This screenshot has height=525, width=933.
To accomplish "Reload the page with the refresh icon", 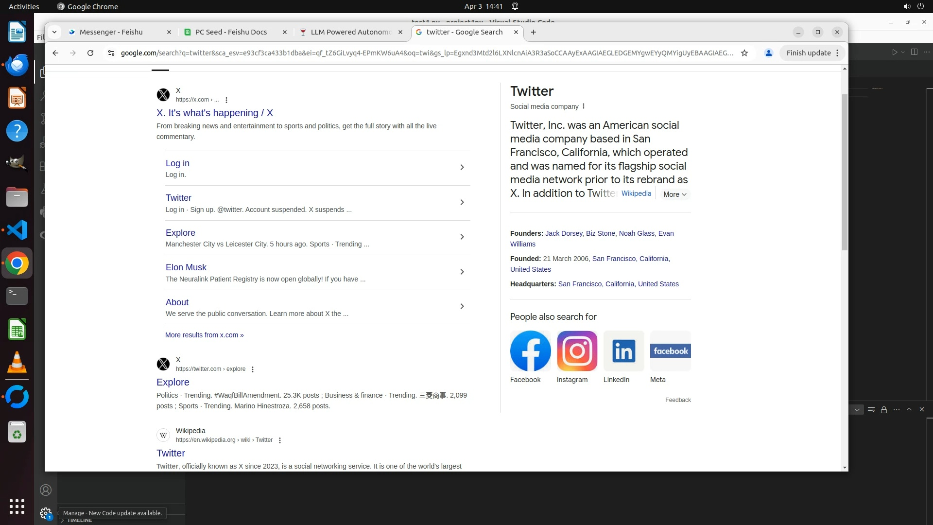I will tap(90, 53).
